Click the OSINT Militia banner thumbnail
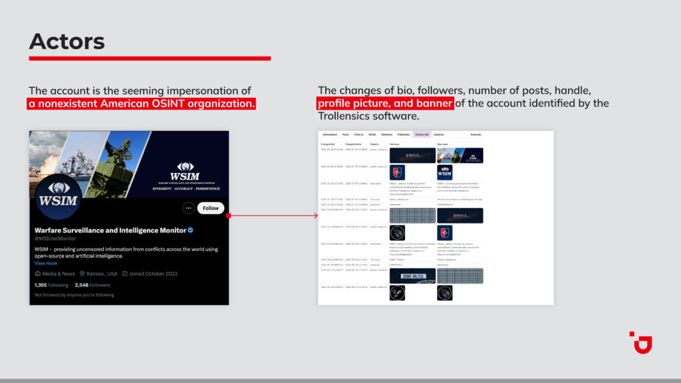681x383 pixels. click(x=412, y=275)
